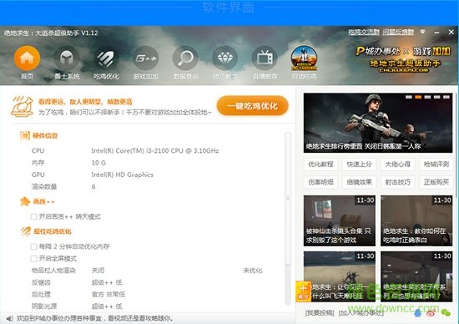The image size is (459, 324).
Task: Select the 大佬心得 tag
Action: click(x=397, y=164)
